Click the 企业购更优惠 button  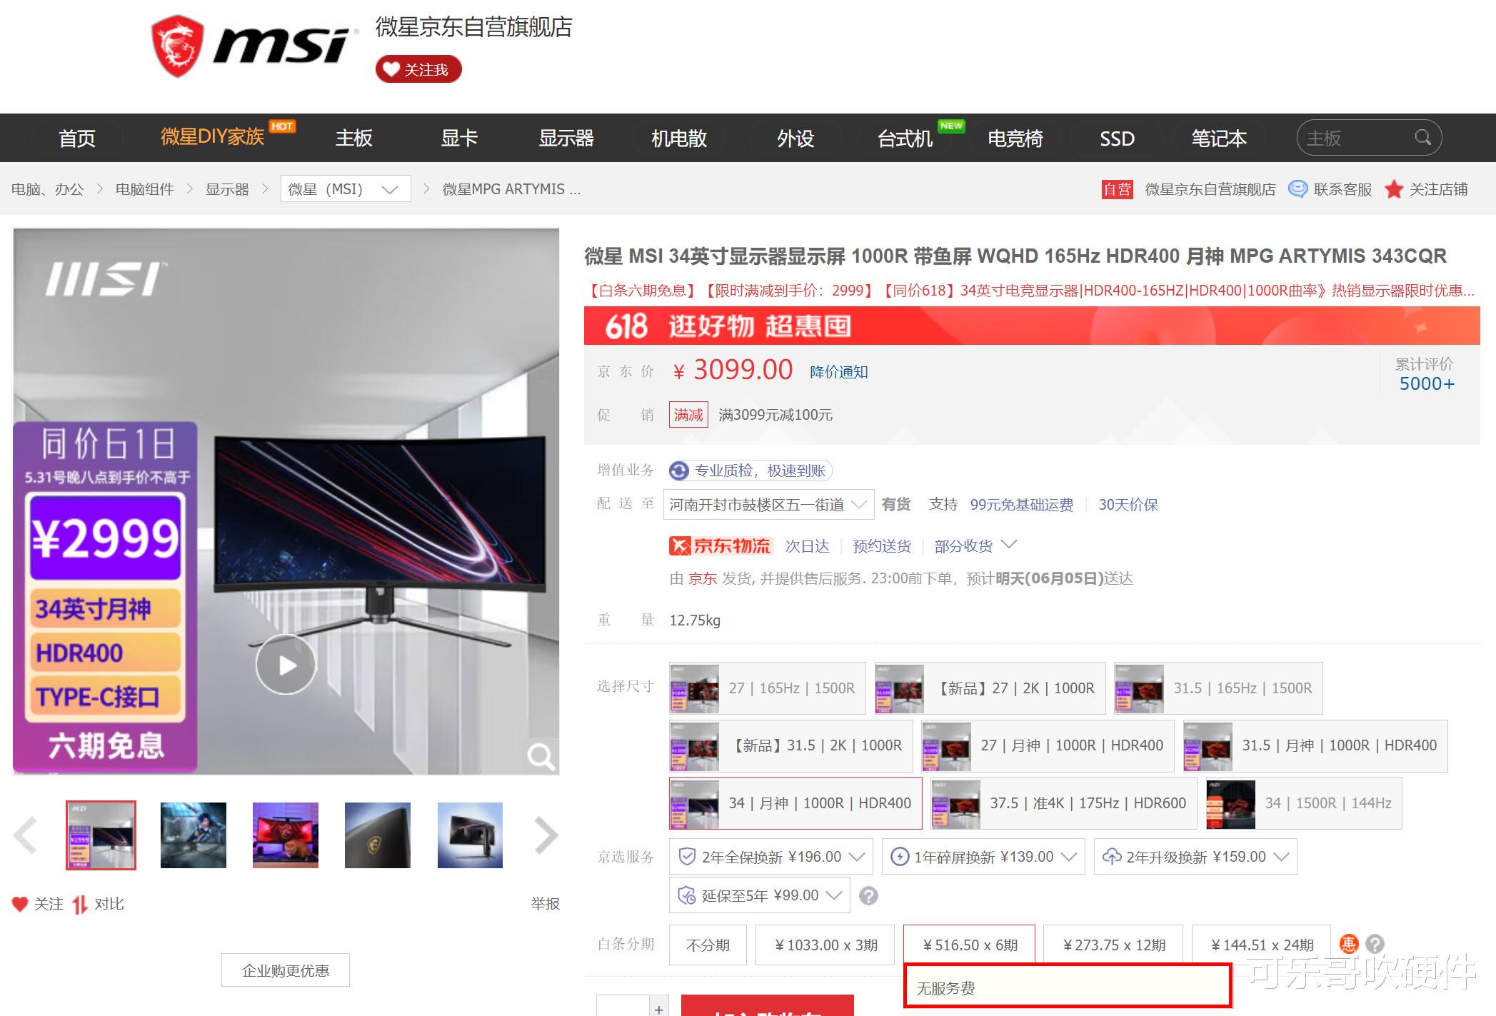tap(285, 970)
